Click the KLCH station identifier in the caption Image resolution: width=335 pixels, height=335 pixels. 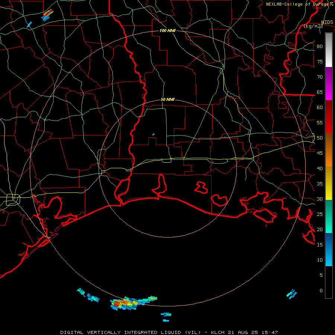218,332
